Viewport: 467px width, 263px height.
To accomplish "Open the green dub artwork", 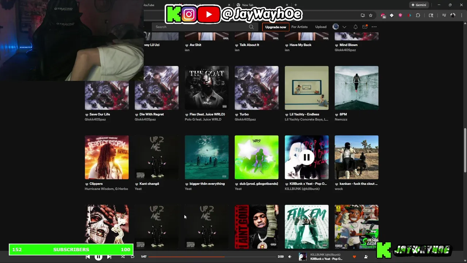I will (x=256, y=157).
